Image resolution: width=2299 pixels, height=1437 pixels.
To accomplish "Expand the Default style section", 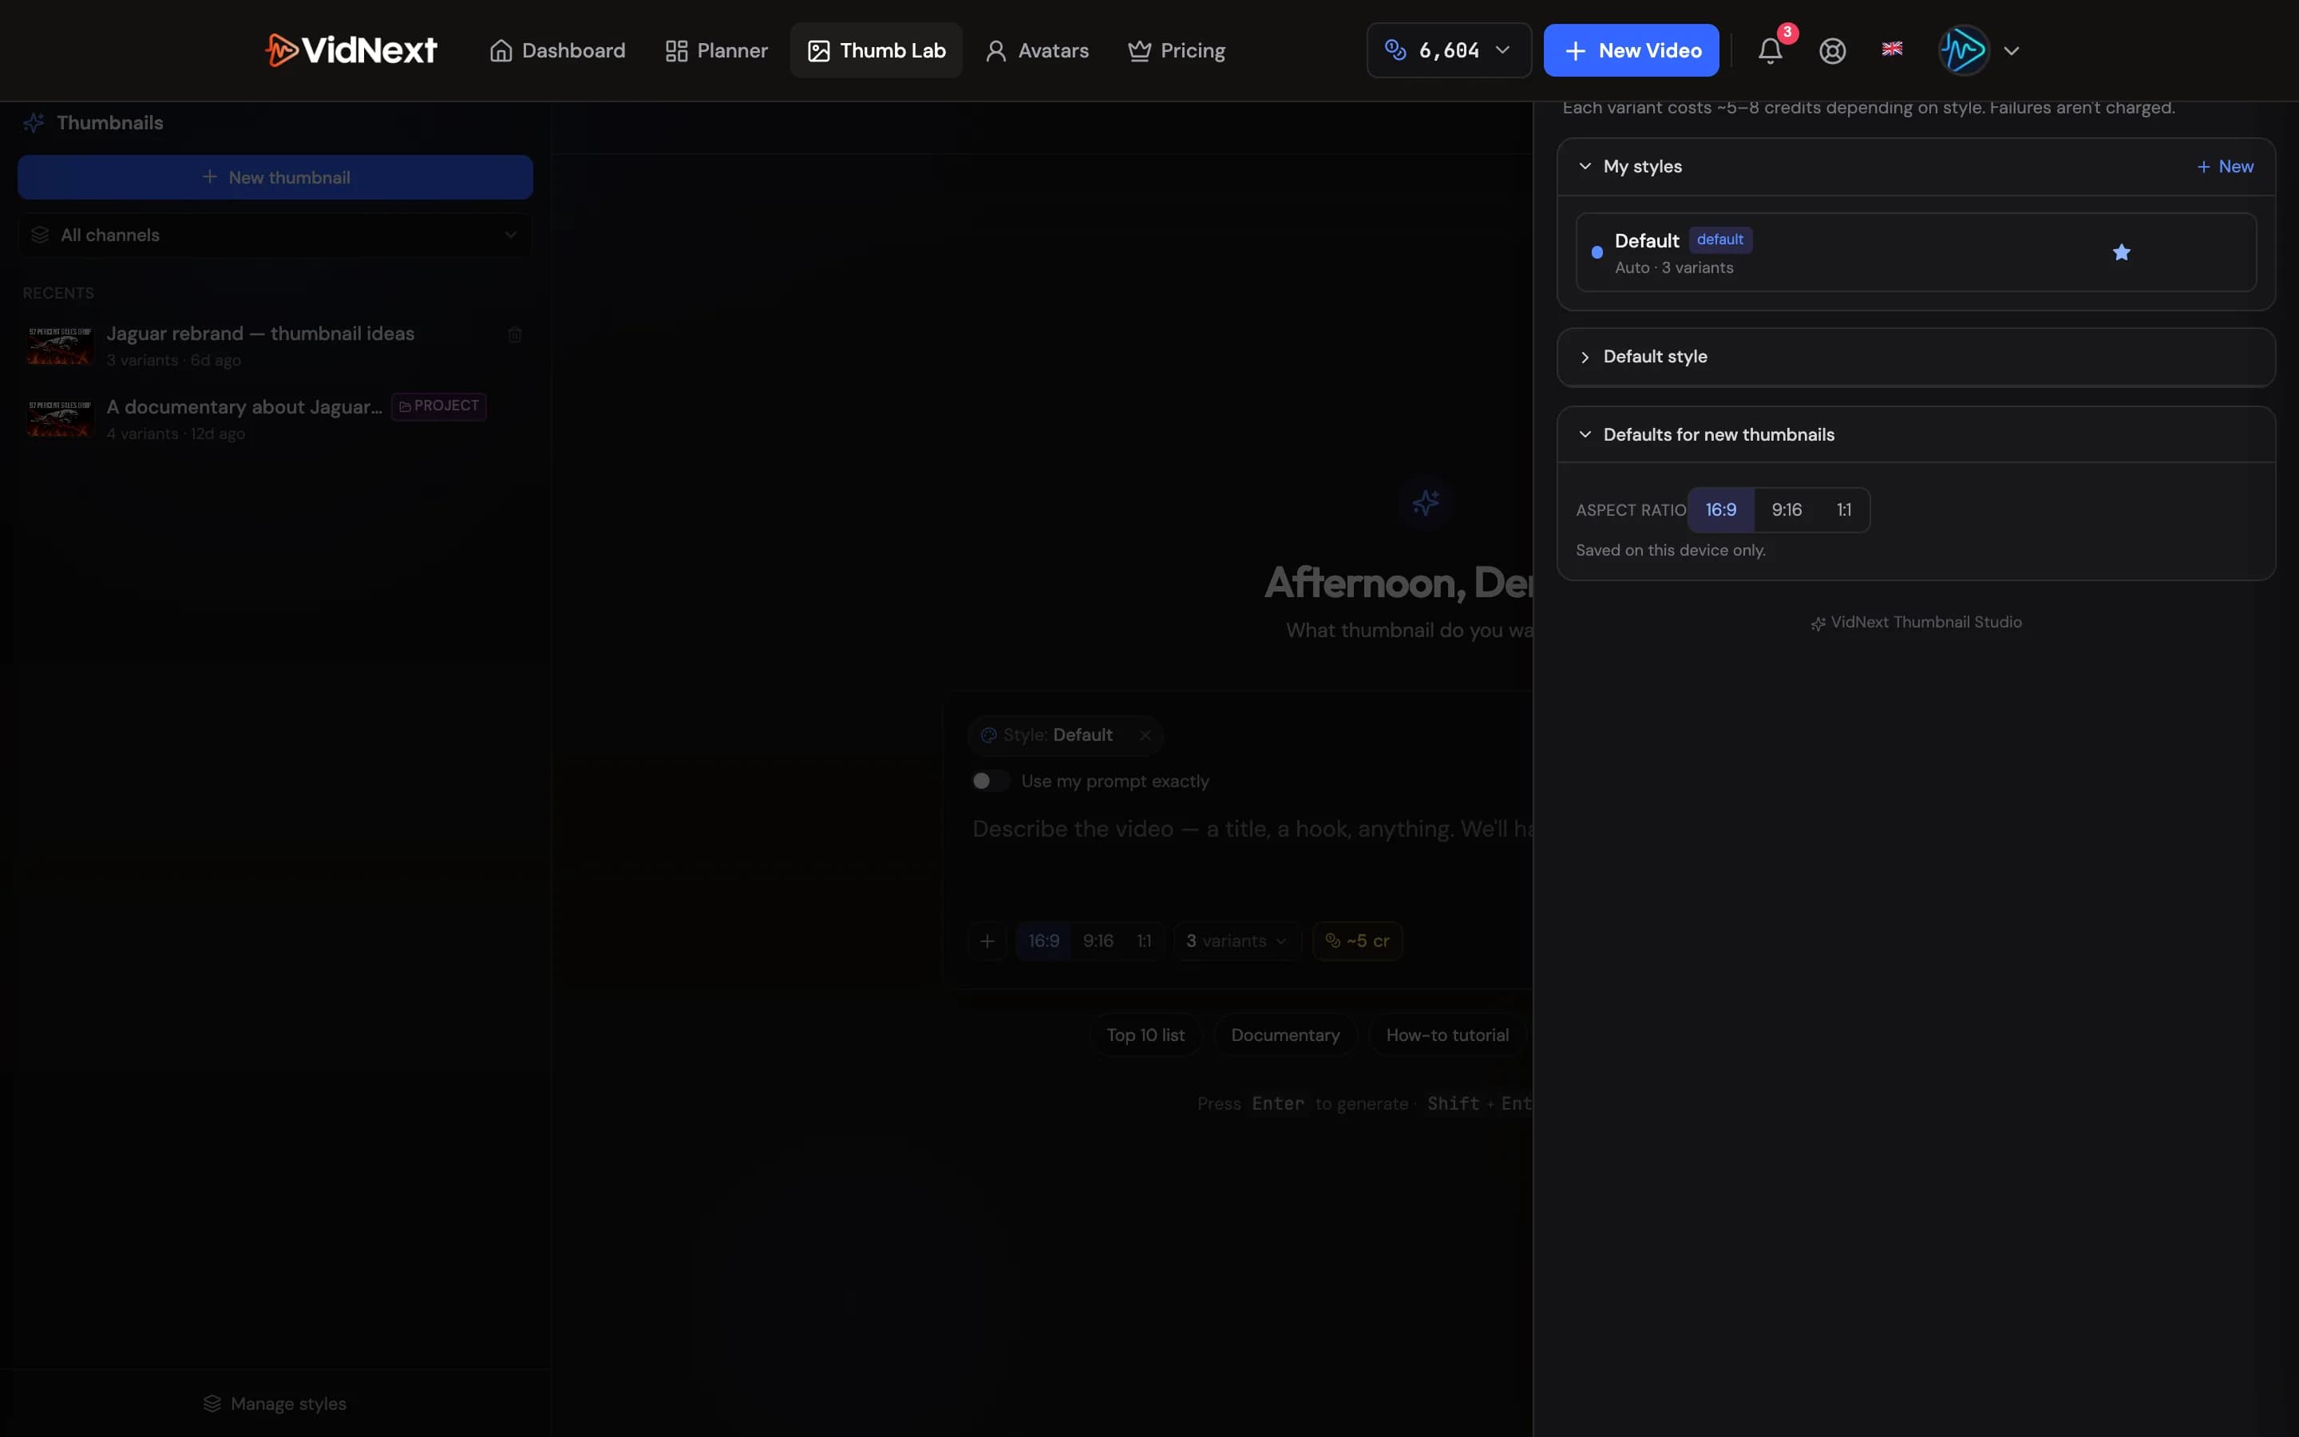I will tap(1915, 358).
